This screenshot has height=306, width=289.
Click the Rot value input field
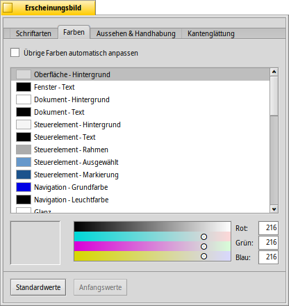(x=268, y=228)
